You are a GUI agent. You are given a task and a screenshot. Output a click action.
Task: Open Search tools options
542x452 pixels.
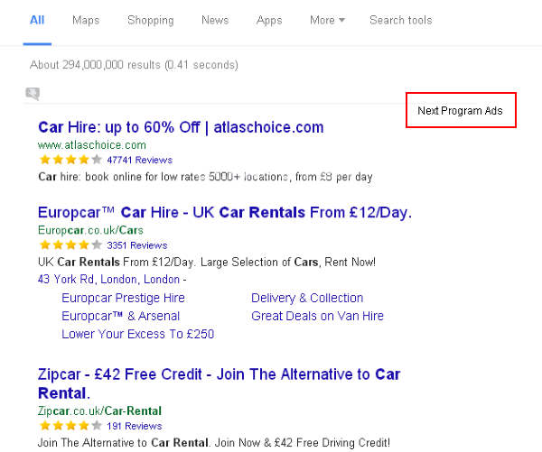pos(400,20)
